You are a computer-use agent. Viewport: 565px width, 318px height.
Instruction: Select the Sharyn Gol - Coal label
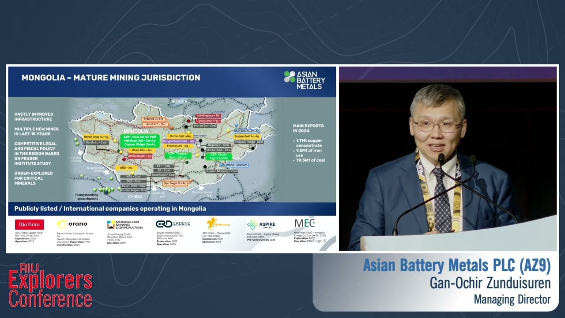[205, 126]
